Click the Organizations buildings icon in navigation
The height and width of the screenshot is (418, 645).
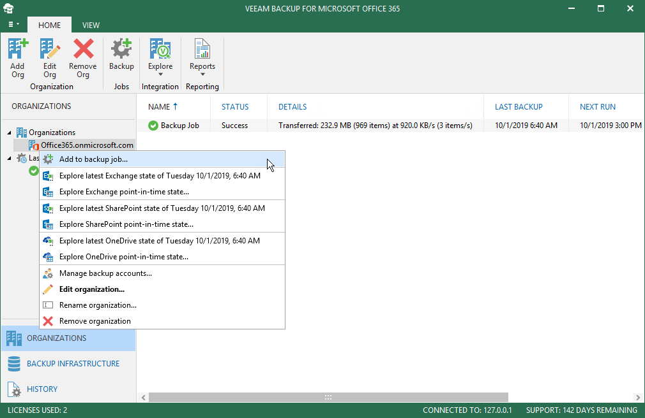click(14, 338)
